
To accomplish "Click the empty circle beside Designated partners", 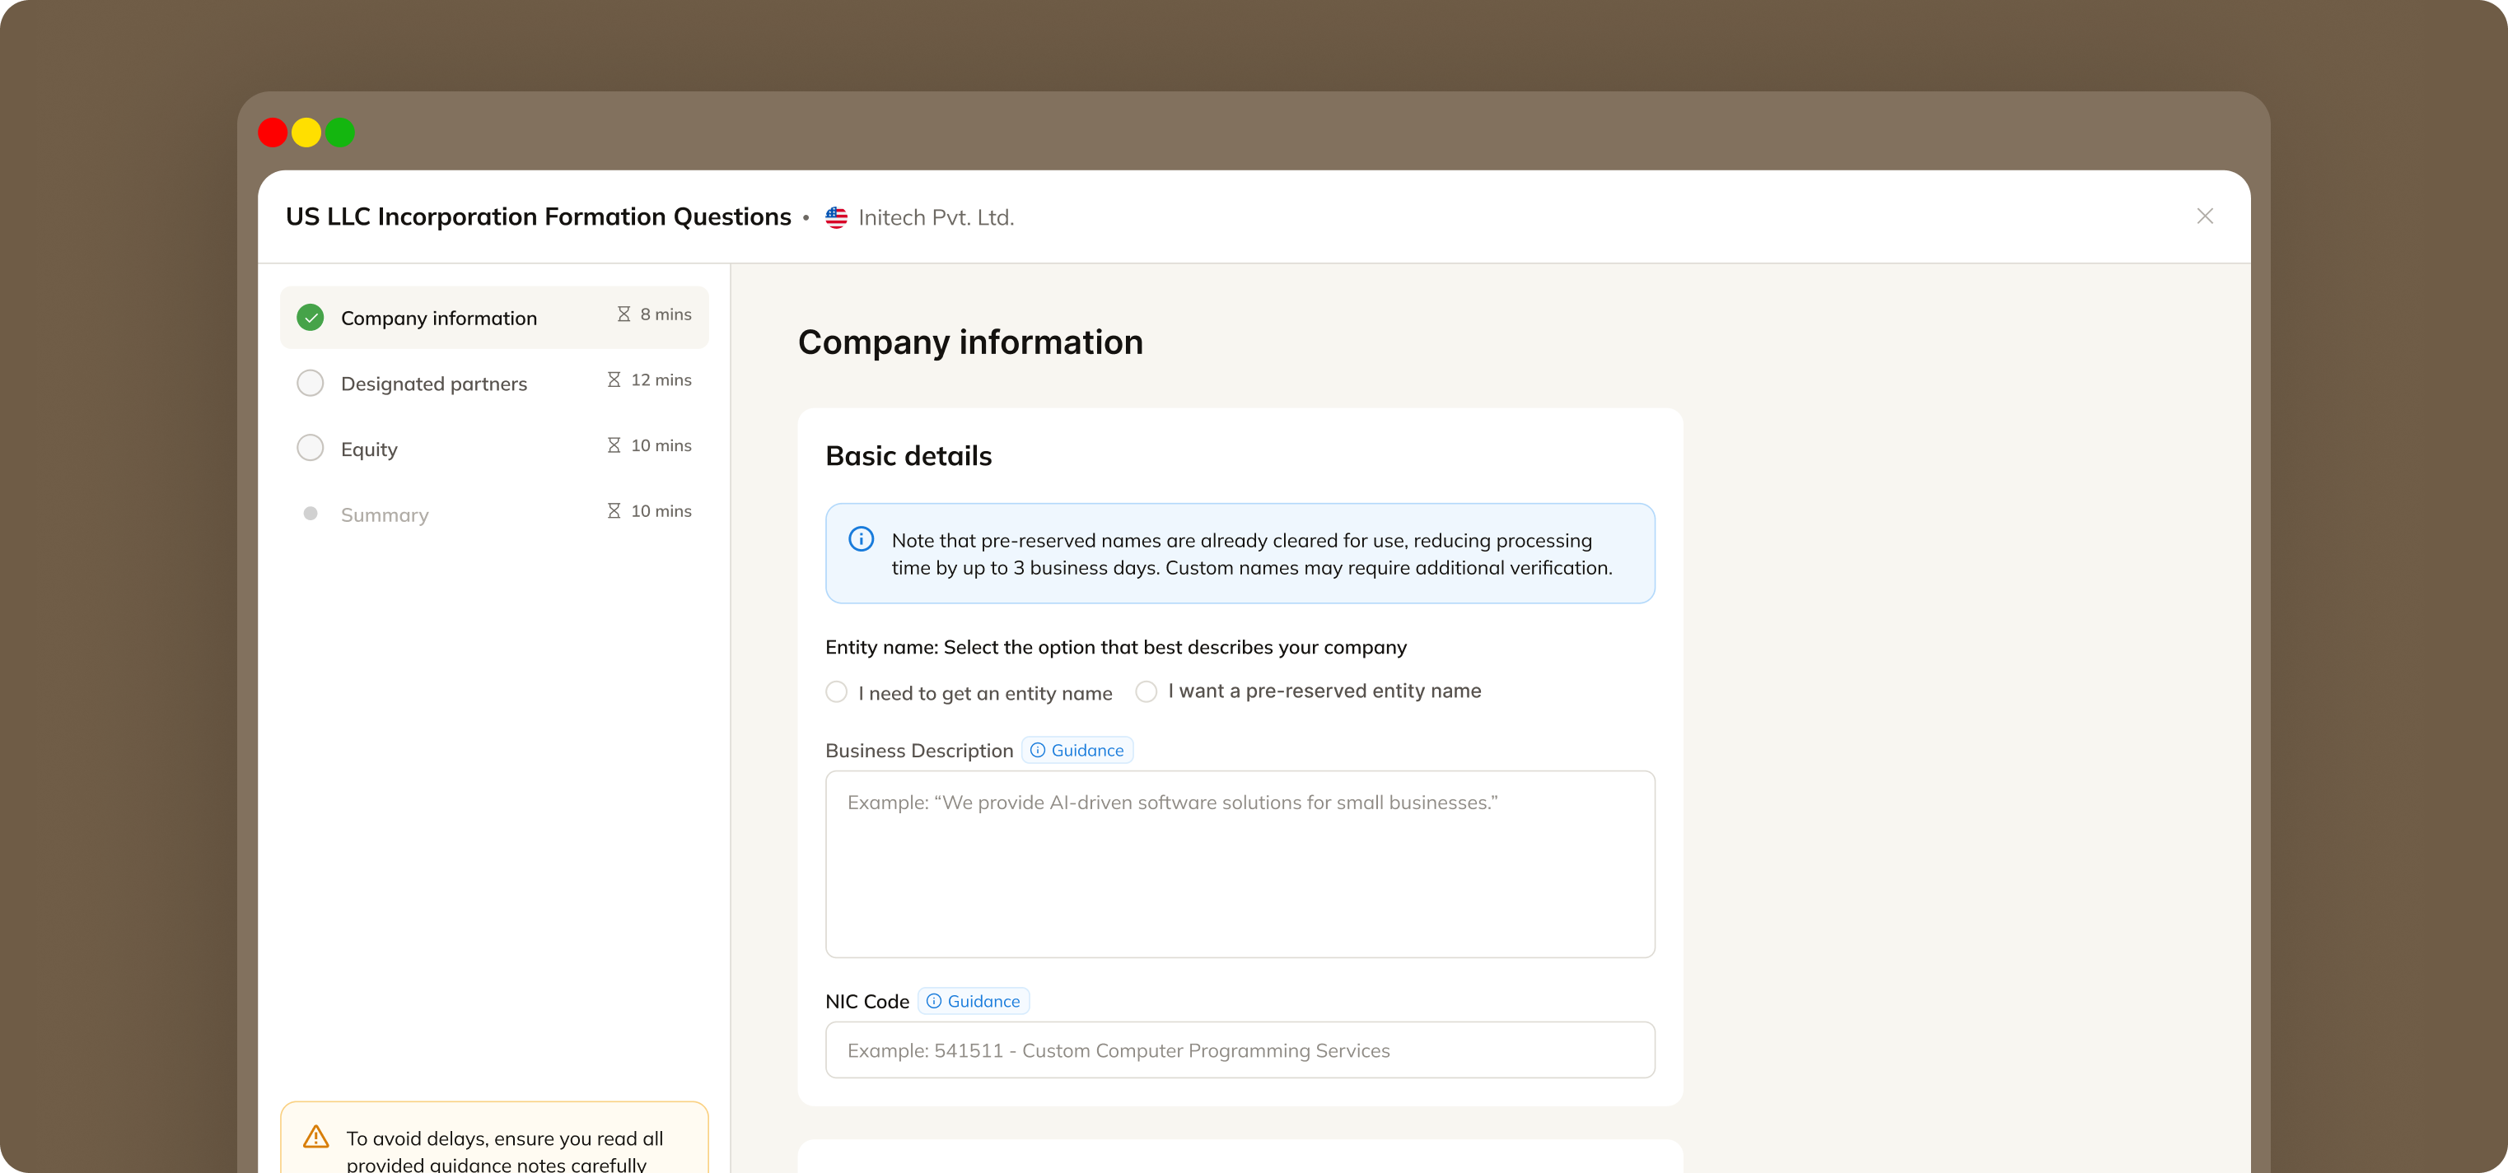I will click(x=310, y=382).
